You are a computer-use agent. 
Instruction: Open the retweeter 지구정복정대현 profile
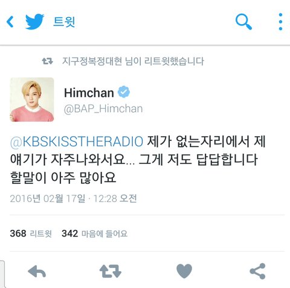(92, 61)
